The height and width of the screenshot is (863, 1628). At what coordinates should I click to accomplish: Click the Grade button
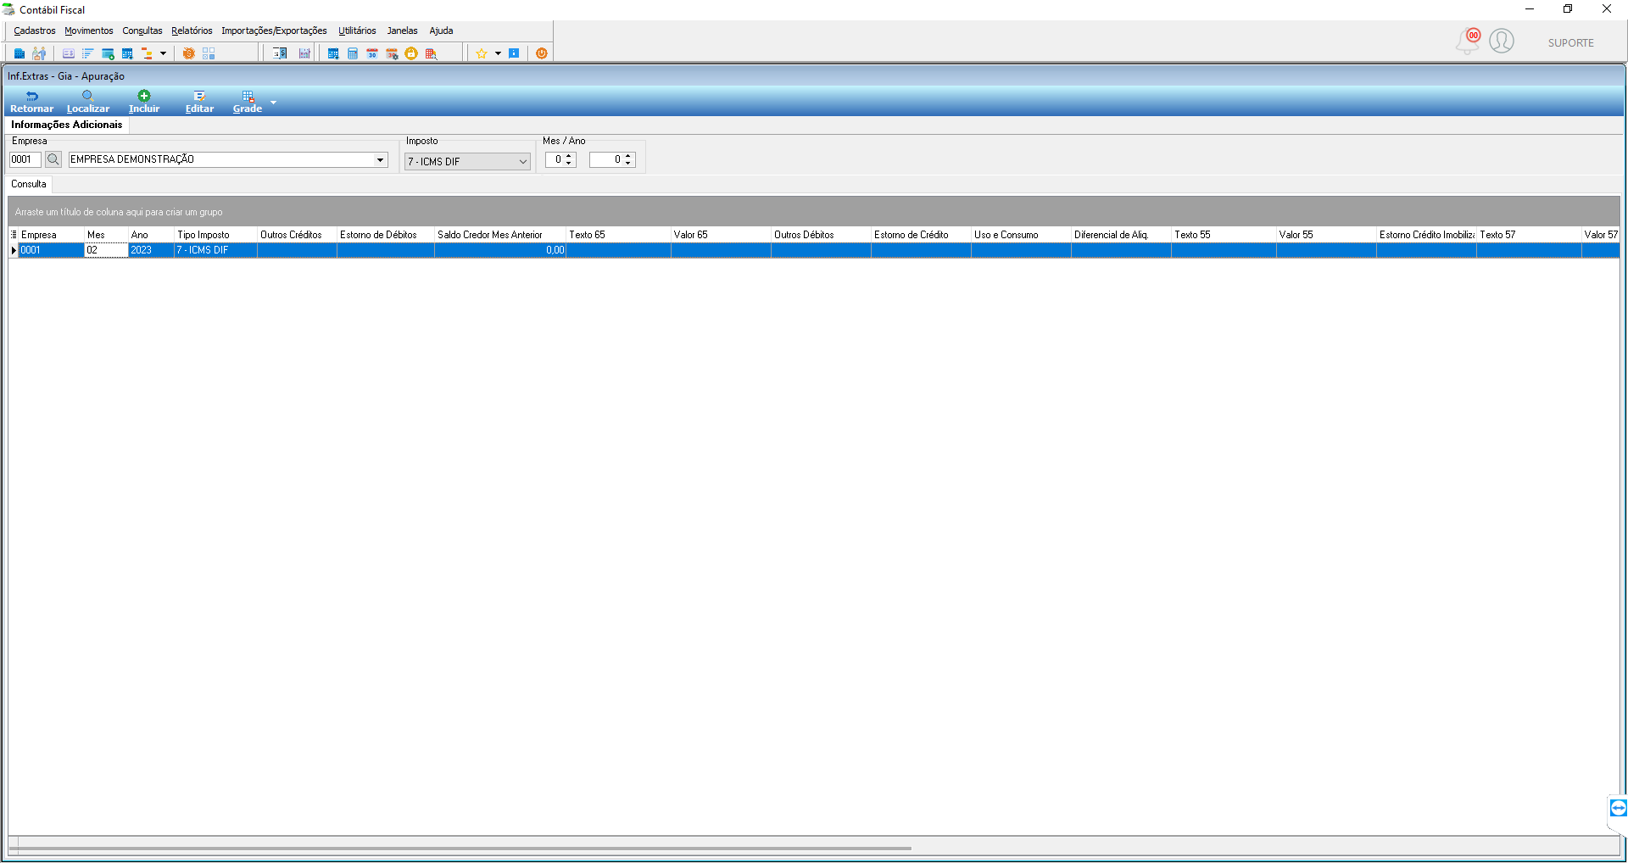click(x=248, y=102)
